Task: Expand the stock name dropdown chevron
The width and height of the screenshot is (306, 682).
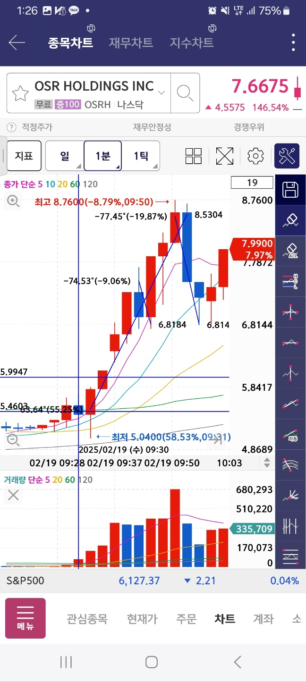Action: click(161, 93)
